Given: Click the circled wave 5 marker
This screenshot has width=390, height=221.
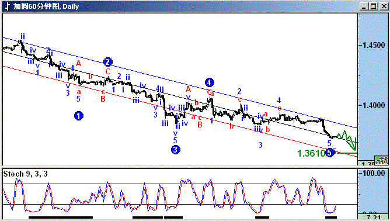Looking at the screenshot, I should coord(330,153).
